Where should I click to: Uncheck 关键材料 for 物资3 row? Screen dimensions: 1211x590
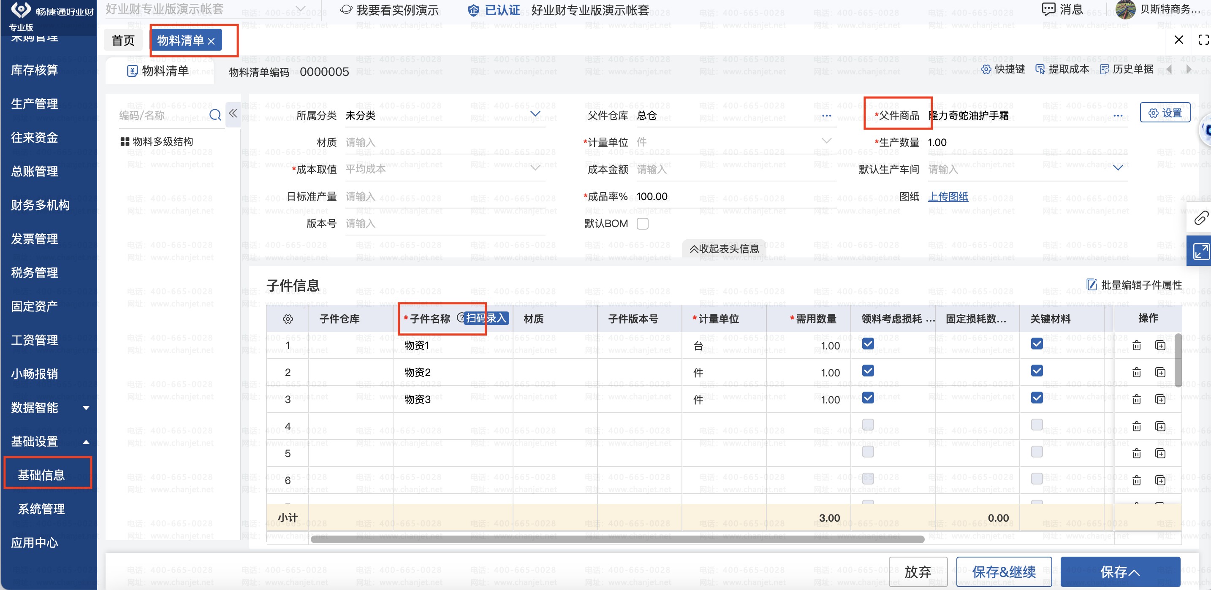coord(1037,398)
